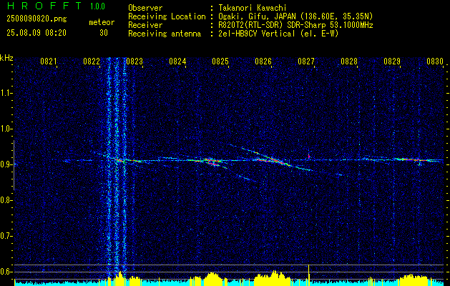Click the name Takanori Kawachi
The width and height of the screenshot is (450, 286).
coord(253,8)
